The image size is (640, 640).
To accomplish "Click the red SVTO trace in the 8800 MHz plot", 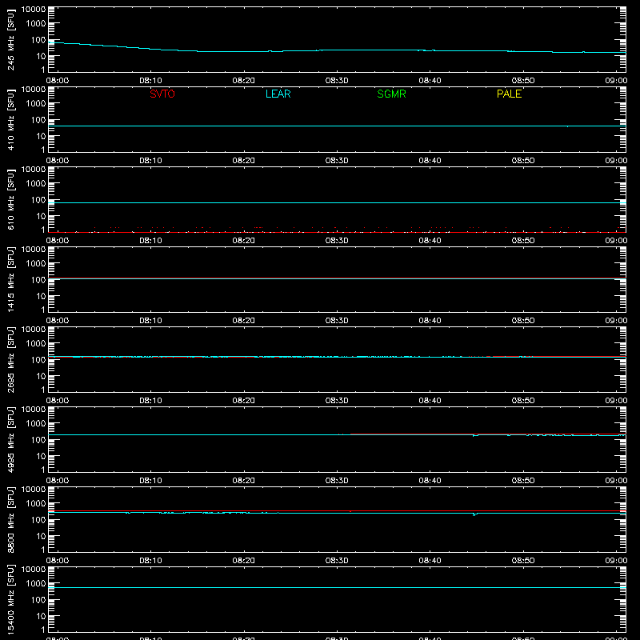I will (x=337, y=510).
